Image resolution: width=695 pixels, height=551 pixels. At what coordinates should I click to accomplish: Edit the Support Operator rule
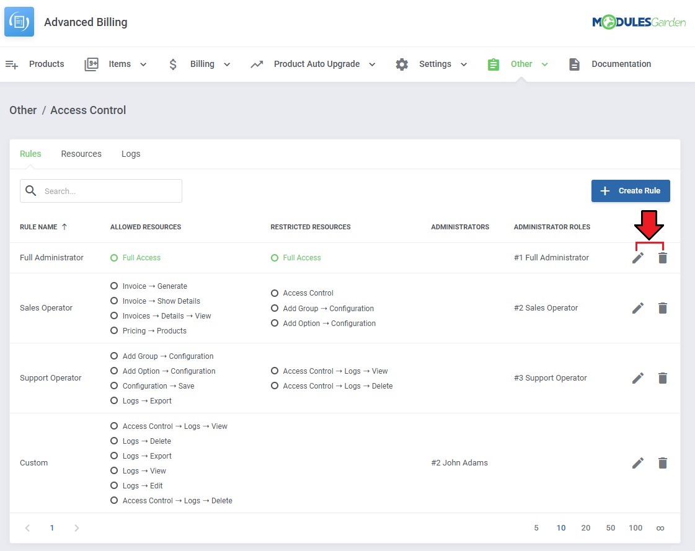(x=638, y=378)
